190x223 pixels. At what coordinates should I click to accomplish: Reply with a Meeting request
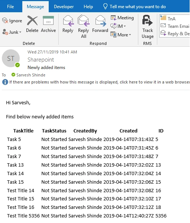122,18
